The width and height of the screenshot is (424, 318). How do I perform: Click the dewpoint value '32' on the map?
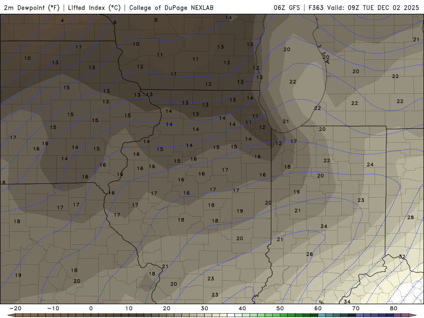[402, 257]
